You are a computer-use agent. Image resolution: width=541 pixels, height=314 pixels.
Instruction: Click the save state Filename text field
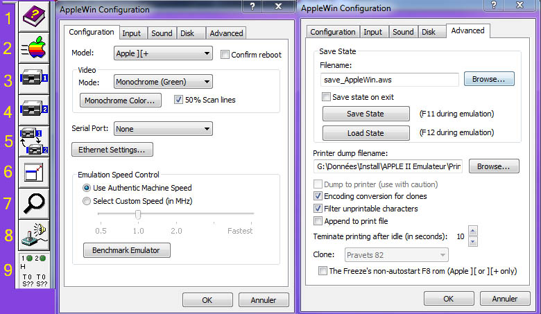click(x=389, y=80)
